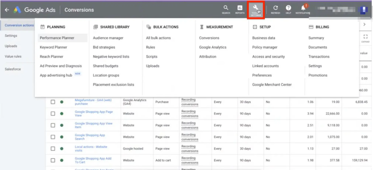Open Billing Summary
This screenshot has width=378, height=170.
(316, 38)
